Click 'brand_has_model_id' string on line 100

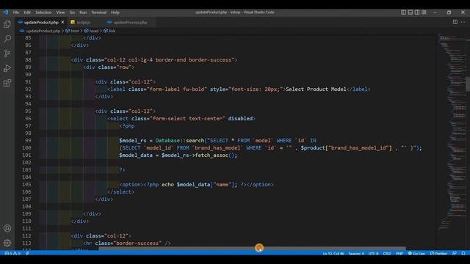pyautogui.click(x=360, y=148)
